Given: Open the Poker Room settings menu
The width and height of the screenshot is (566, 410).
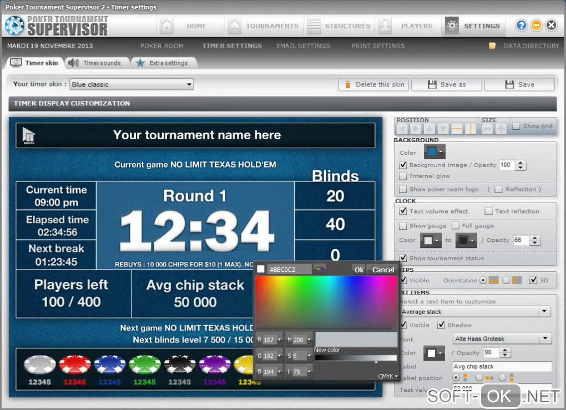Looking at the screenshot, I should point(161,46).
